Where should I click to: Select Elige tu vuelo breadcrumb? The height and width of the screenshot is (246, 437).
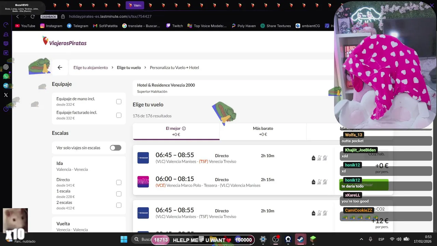[x=129, y=68]
